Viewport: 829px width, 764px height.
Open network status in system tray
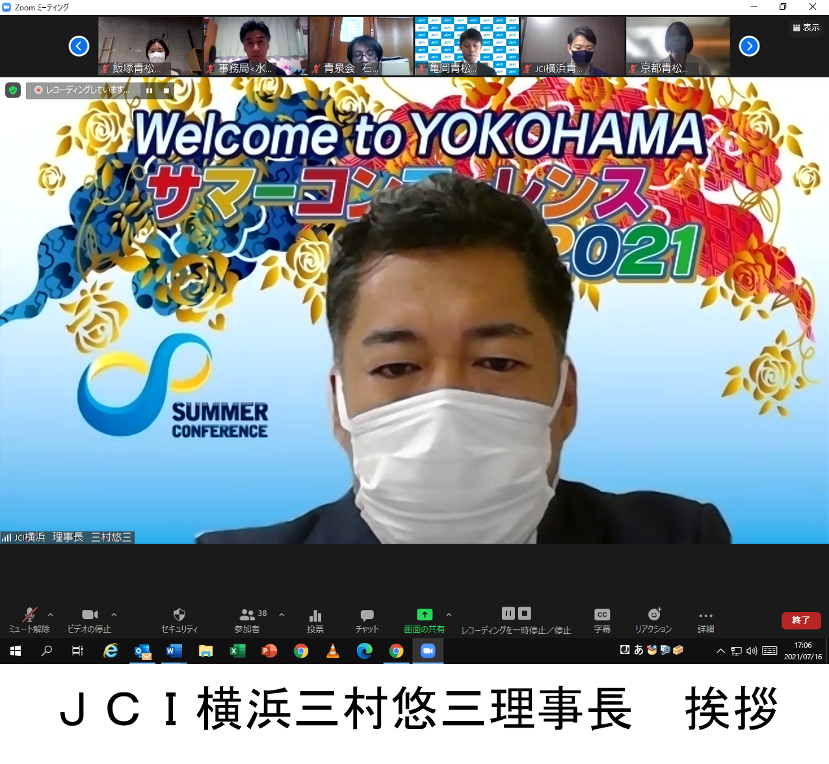[736, 651]
